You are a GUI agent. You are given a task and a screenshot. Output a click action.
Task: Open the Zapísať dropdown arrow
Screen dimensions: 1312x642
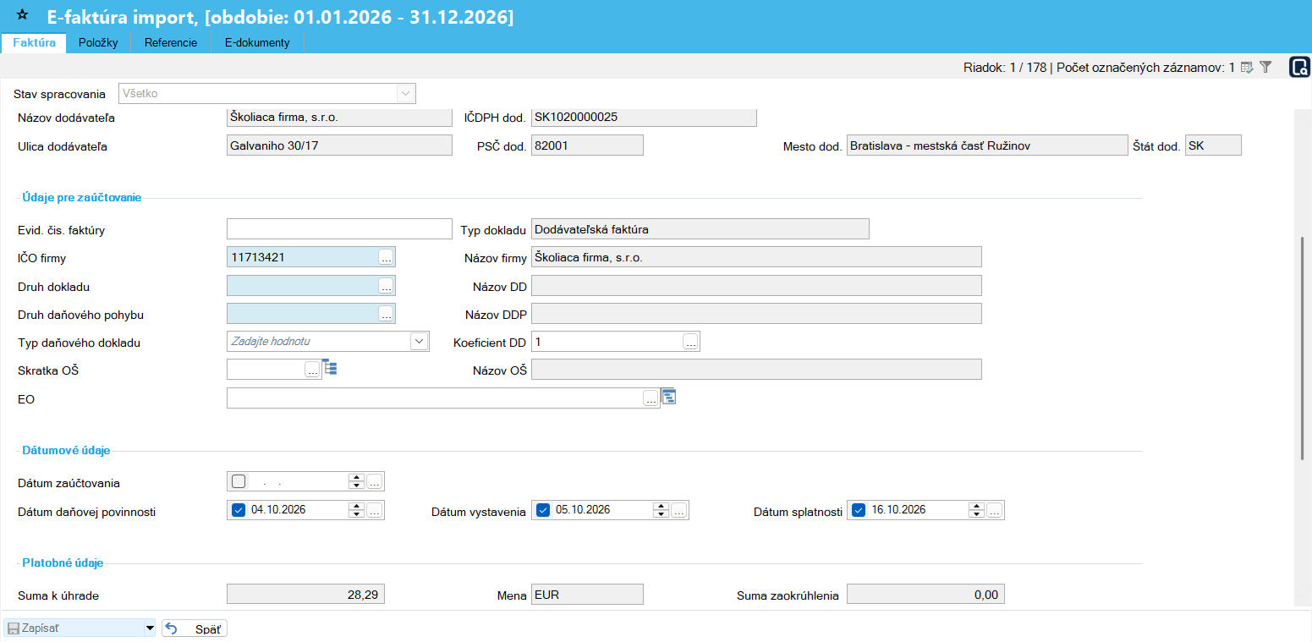(x=150, y=628)
